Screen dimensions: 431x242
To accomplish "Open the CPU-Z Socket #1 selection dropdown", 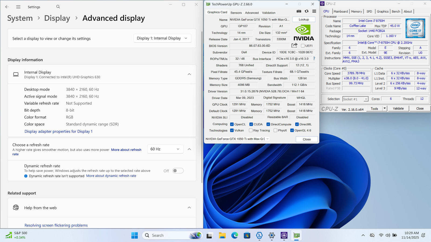I will 355,99.
